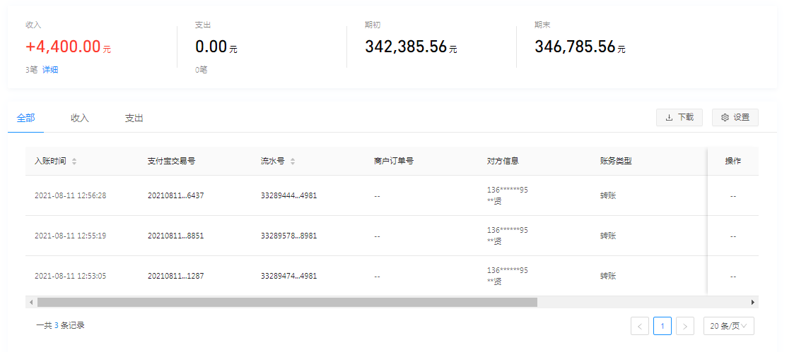Click serial number 33289578...8981
794x352 pixels.
click(288, 236)
